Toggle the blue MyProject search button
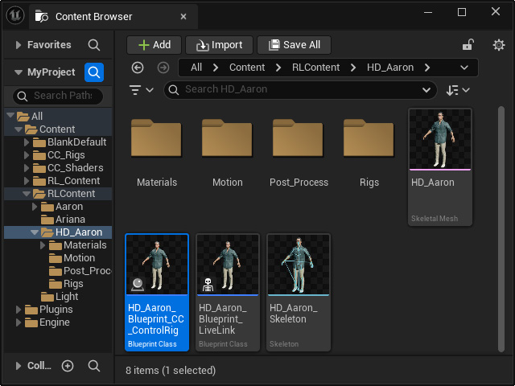The width and height of the screenshot is (515, 386). (x=94, y=72)
